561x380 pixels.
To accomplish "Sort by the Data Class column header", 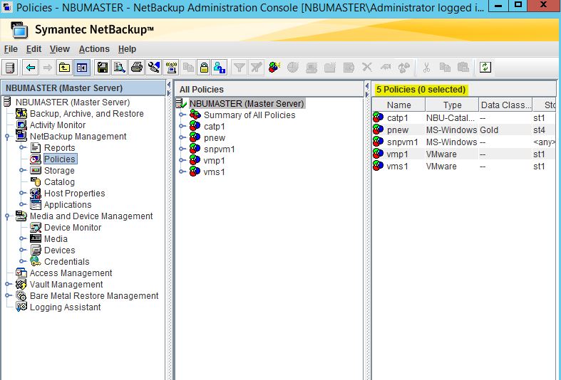I will [505, 105].
